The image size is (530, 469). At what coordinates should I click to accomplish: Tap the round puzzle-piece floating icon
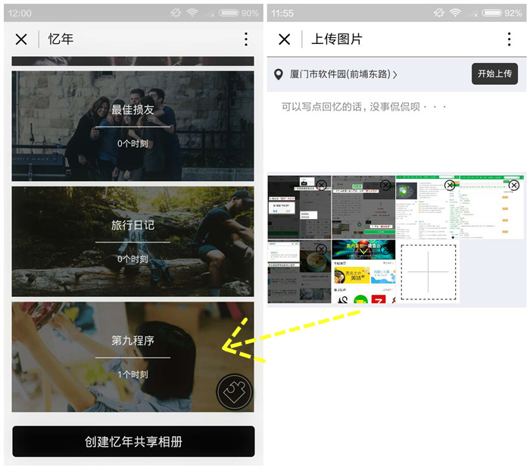[234, 392]
